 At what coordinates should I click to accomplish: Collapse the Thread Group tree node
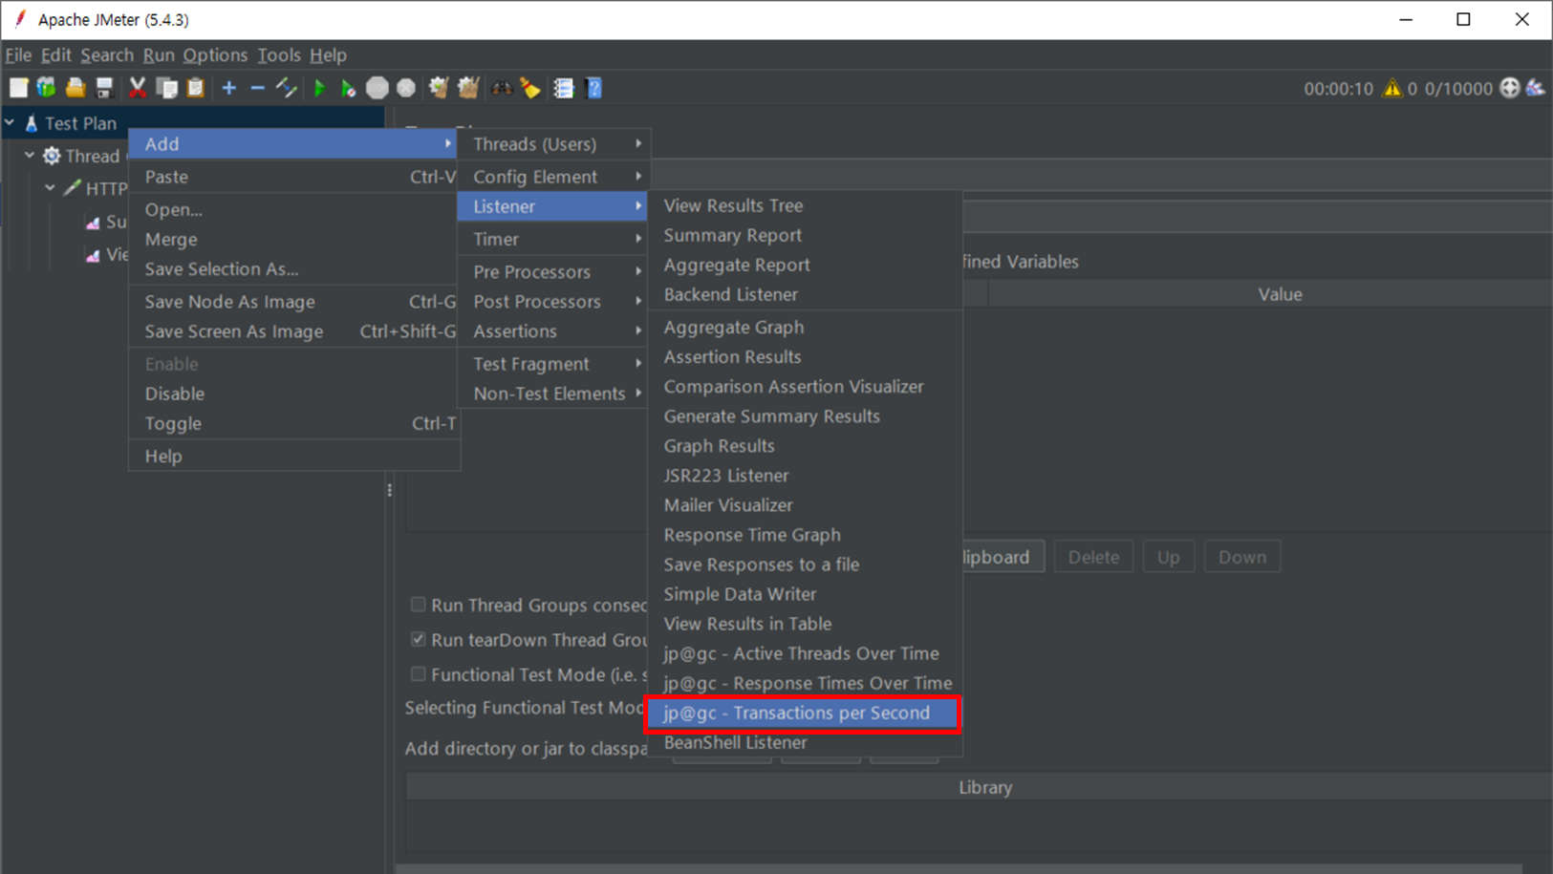pos(30,155)
